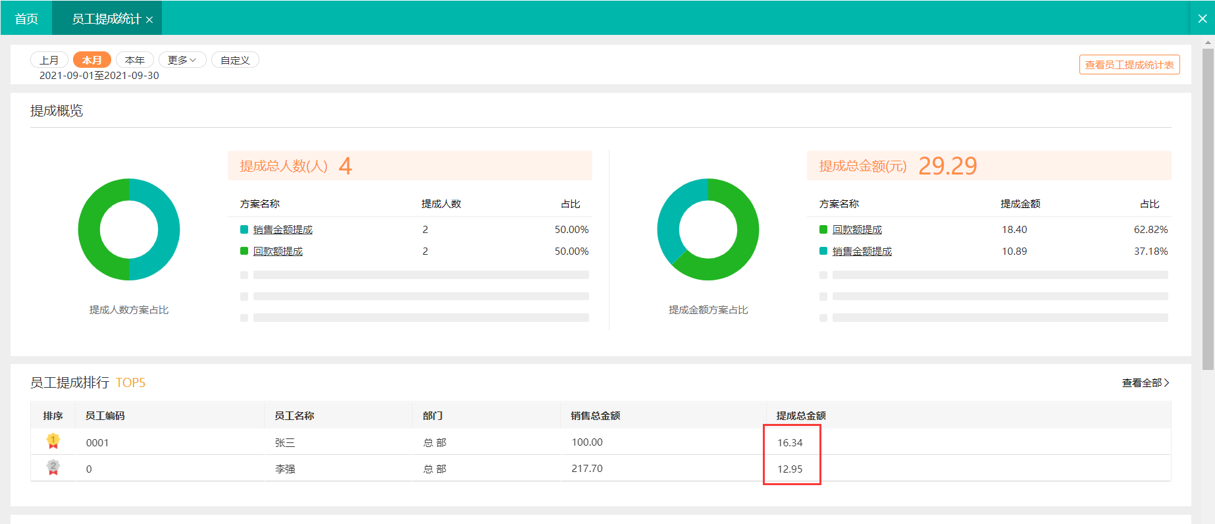The height and width of the screenshot is (524, 1215).
Task: Select the 员工提成统计 tab
Action: (106, 18)
